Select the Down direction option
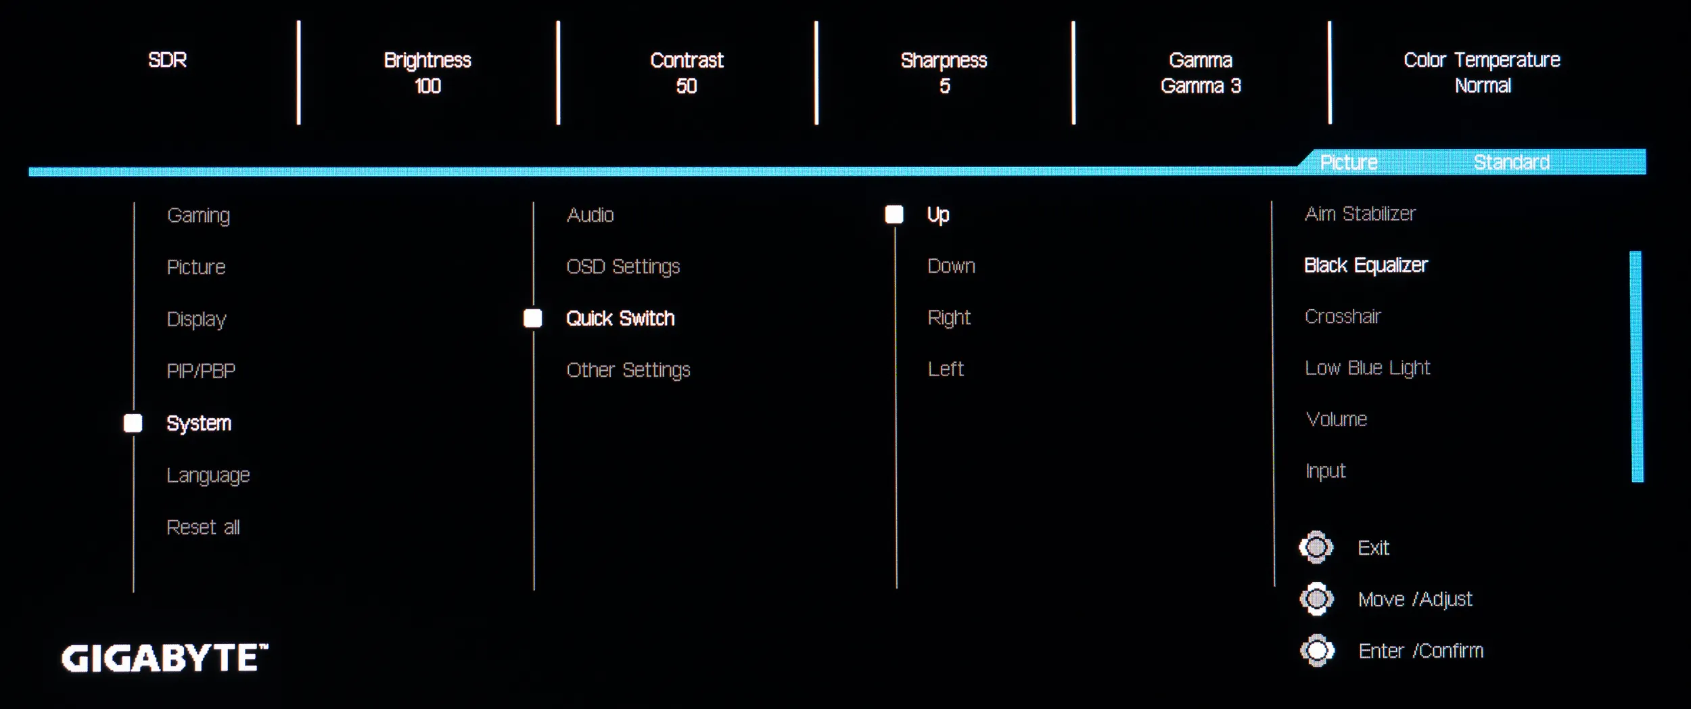Image resolution: width=1691 pixels, height=709 pixels. [951, 266]
